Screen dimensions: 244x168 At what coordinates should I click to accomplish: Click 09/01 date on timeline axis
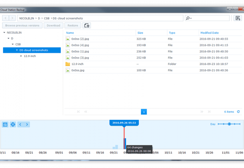point(59,152)
